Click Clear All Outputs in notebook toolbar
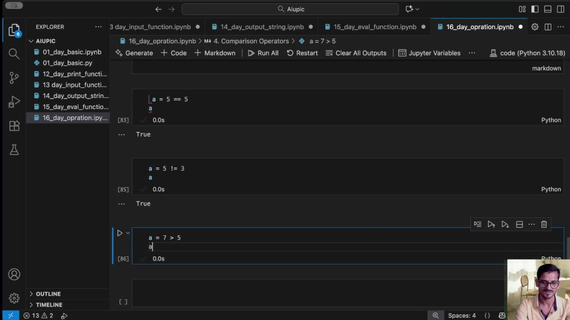570x320 pixels. click(x=356, y=53)
